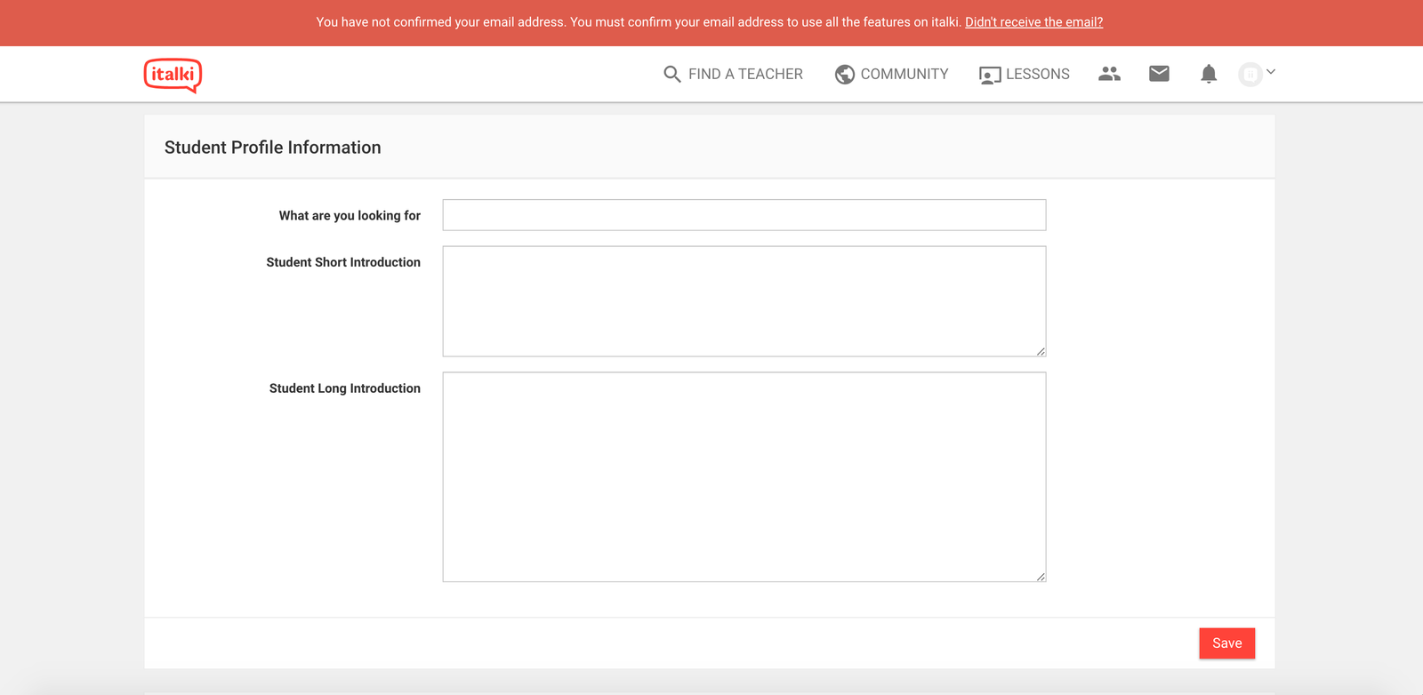The width and height of the screenshot is (1423, 695).
Task: Click the Short Introduction resize handle
Action: pos(1041,351)
